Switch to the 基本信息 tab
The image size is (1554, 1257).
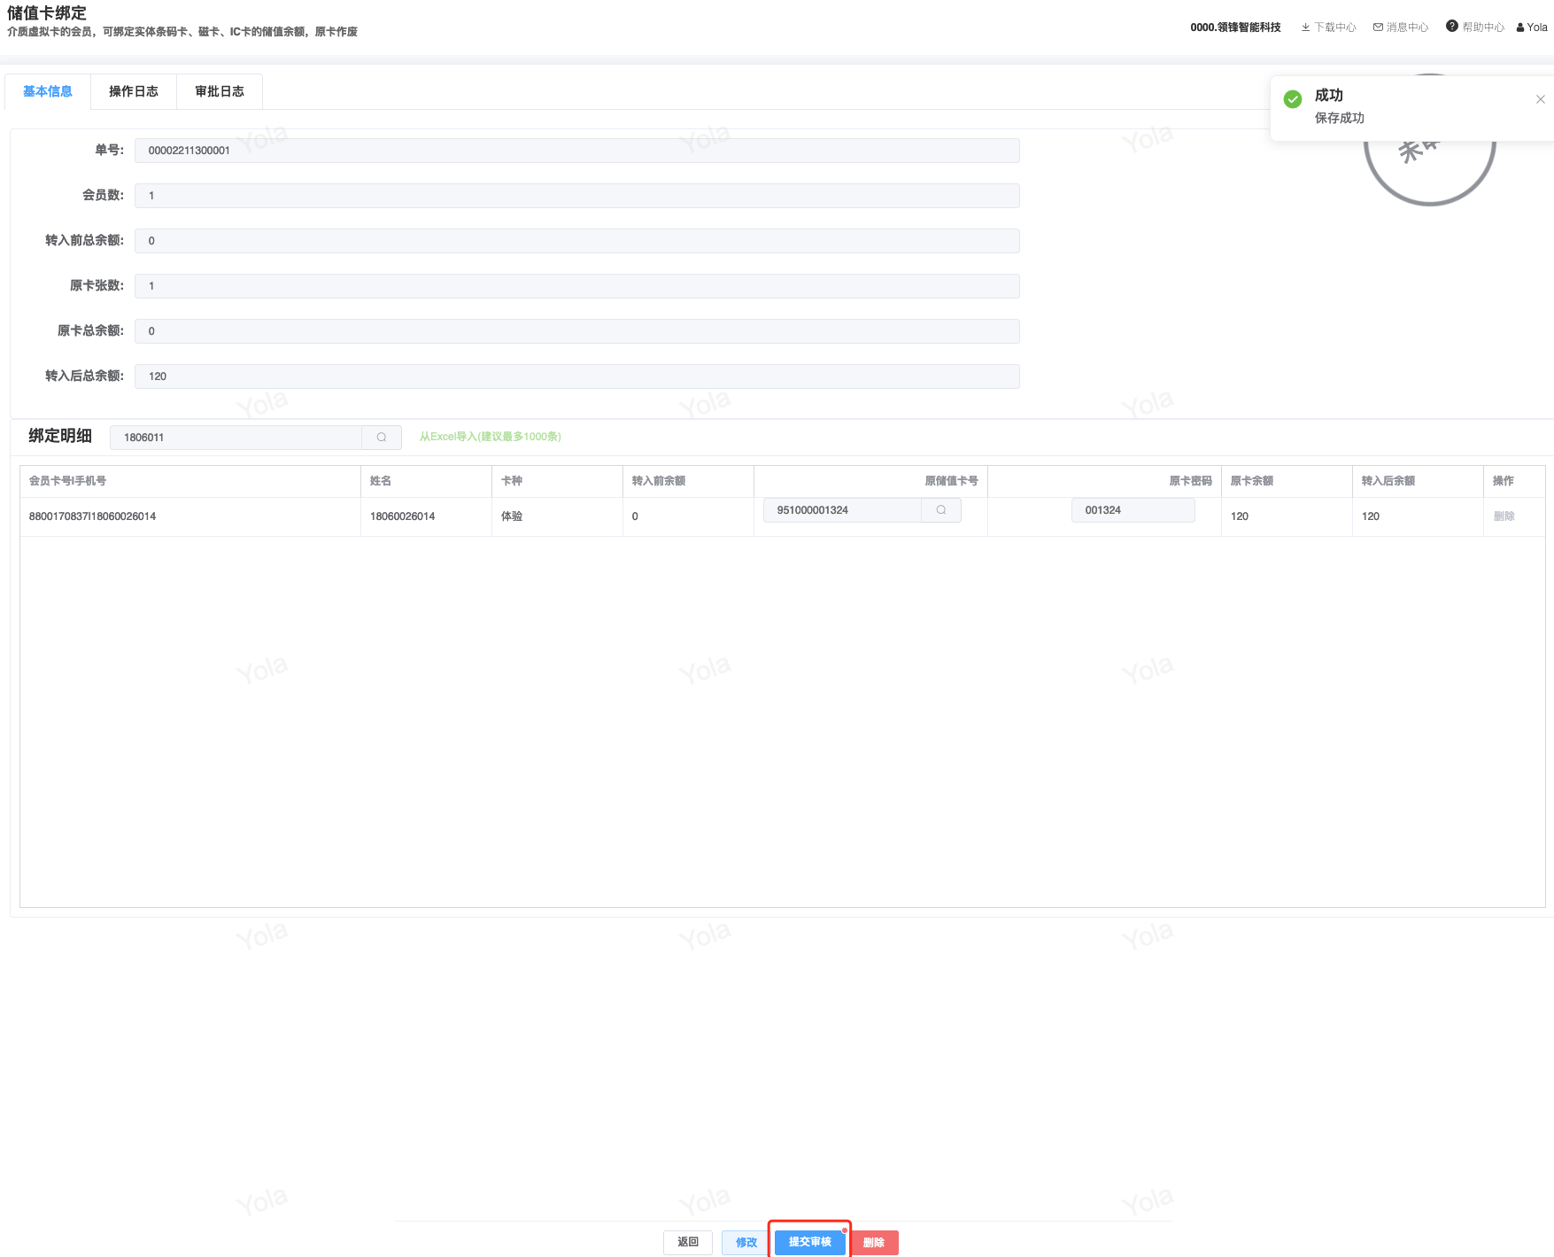click(x=48, y=91)
